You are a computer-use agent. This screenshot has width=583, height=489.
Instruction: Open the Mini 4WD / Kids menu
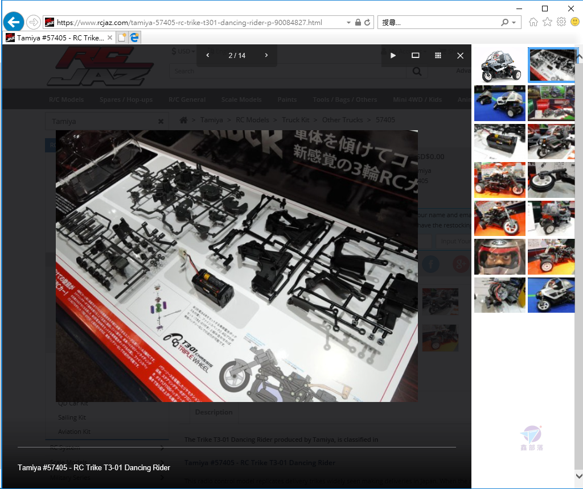point(417,100)
